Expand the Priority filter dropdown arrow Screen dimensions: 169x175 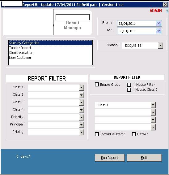tap(82, 117)
